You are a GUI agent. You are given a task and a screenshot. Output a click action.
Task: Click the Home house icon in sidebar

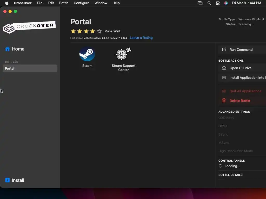coord(8,49)
